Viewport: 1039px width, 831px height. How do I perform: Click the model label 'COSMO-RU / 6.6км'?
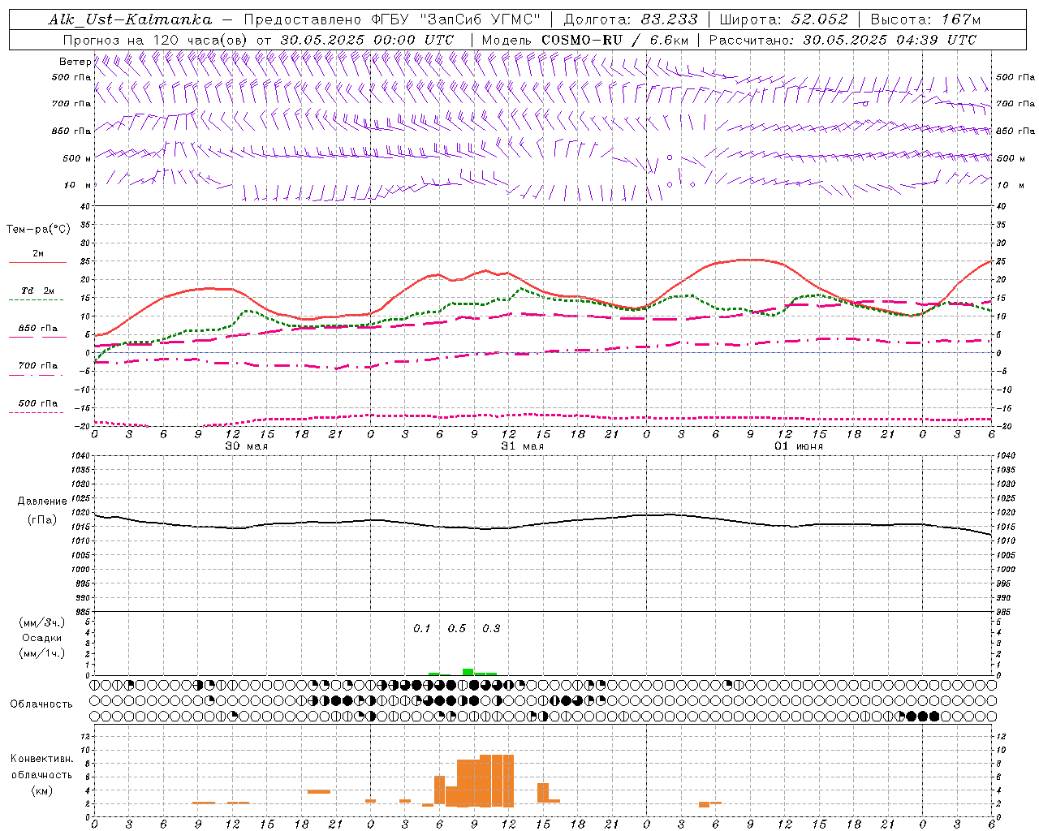614,40
